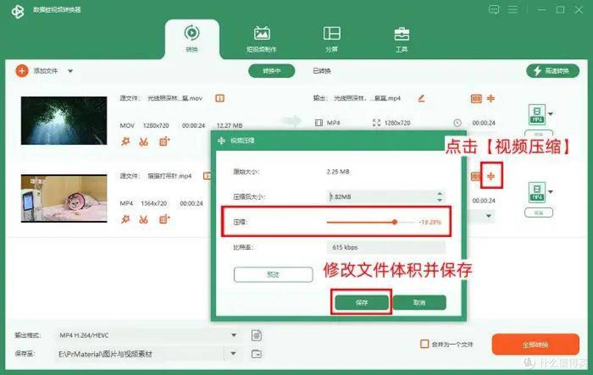This screenshot has width=593, height=375.
Task: Open video compress icon for first output
Action: coord(491,99)
